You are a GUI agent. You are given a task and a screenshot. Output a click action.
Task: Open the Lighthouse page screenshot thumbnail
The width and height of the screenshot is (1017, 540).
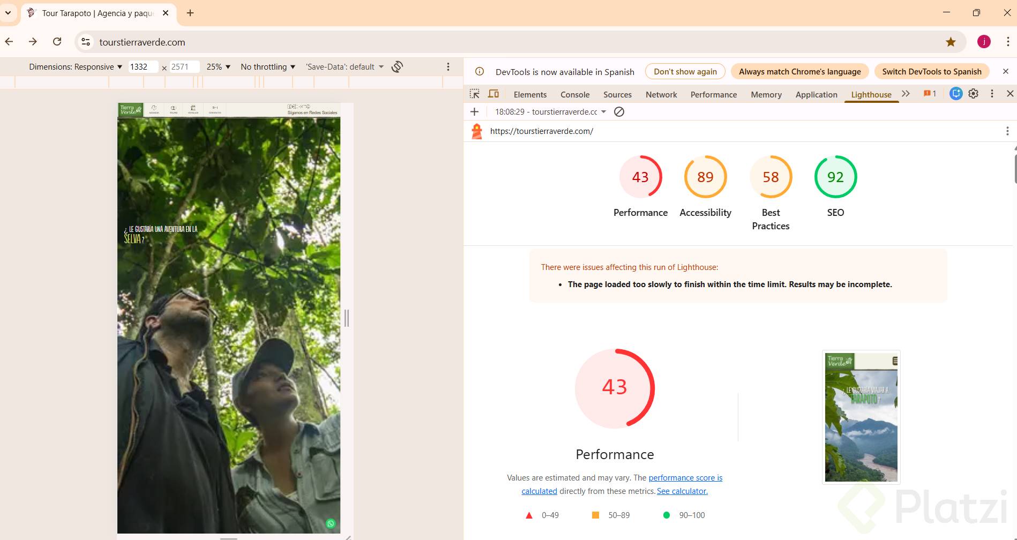861,417
